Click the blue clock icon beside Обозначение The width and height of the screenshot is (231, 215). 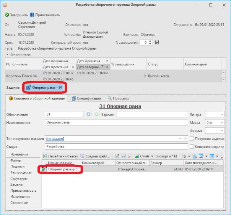point(88,114)
